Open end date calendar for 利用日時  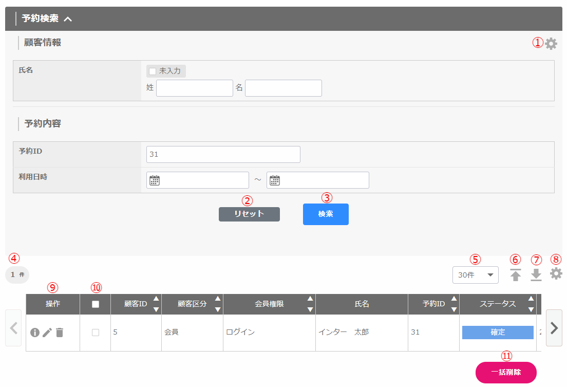[275, 180]
